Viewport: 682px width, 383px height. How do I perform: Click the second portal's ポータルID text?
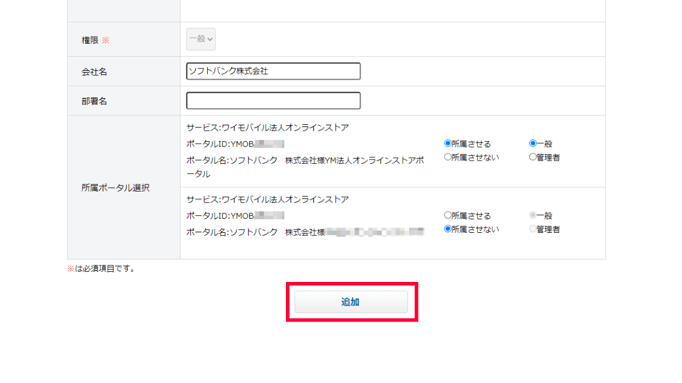234,216
